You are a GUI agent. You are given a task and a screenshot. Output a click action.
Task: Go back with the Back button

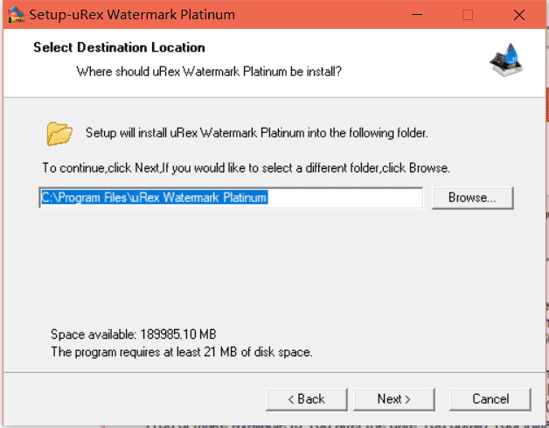[306, 399]
